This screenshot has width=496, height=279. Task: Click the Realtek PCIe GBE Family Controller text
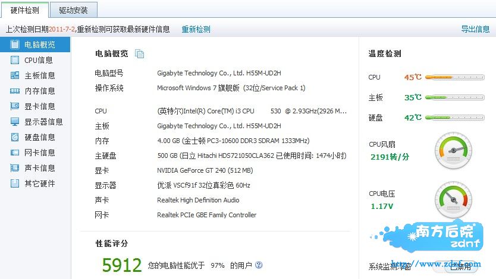pyautogui.click(x=206, y=215)
